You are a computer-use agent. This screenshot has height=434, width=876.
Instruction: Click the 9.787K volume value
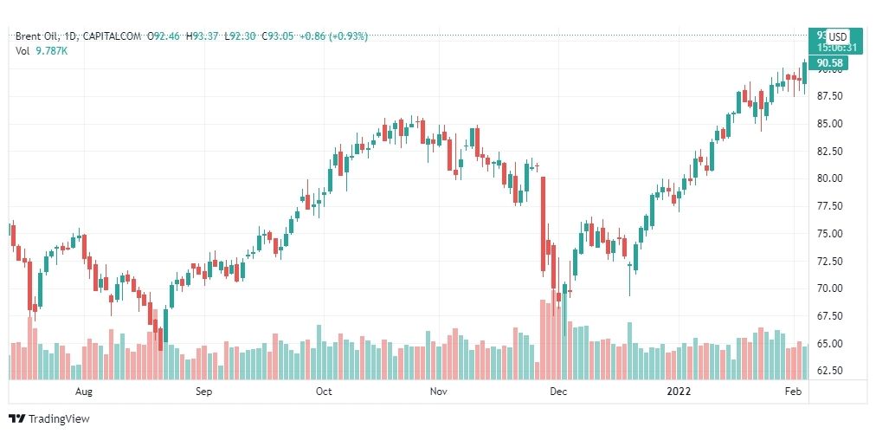(52, 50)
